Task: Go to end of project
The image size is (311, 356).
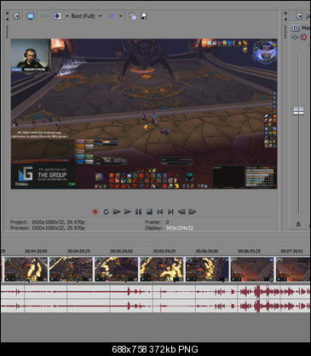Action: (170, 212)
